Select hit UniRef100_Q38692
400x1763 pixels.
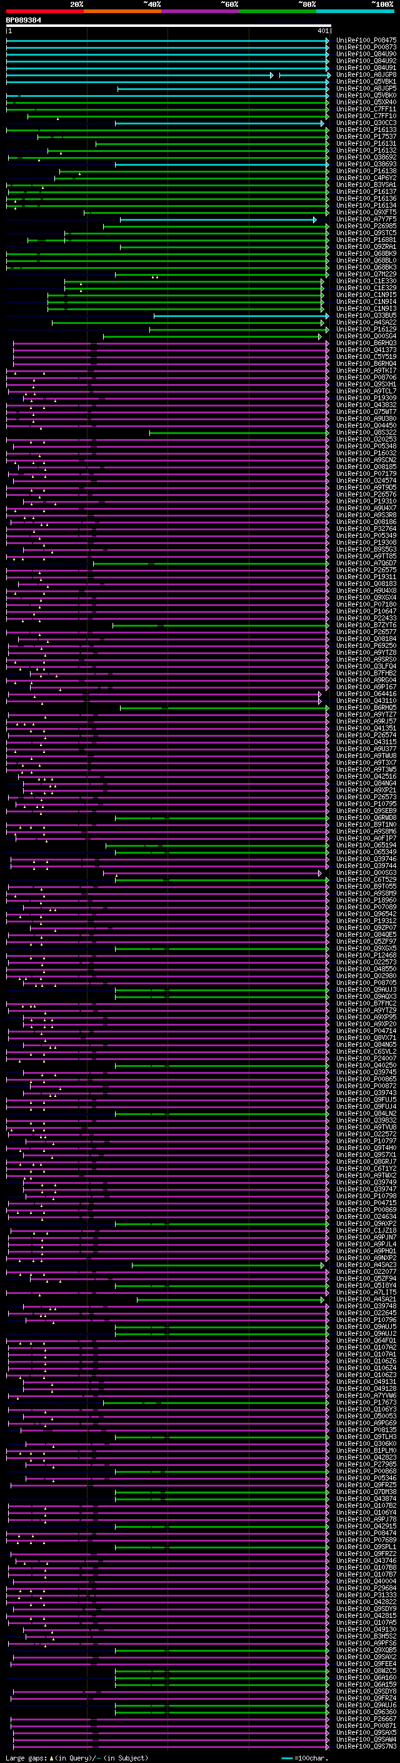click(x=366, y=158)
